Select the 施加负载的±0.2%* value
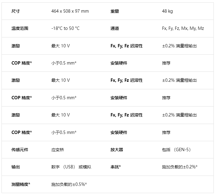 tap(180, 167)
